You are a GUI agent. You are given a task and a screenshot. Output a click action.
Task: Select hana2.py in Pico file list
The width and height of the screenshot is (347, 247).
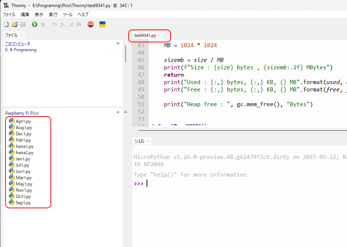(x=25, y=153)
